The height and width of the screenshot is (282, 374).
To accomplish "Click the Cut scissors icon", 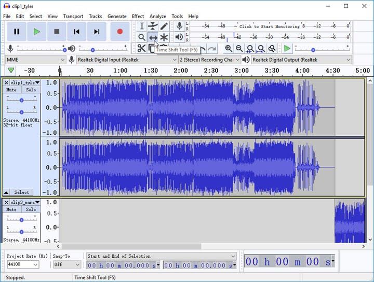I will (141, 48).
